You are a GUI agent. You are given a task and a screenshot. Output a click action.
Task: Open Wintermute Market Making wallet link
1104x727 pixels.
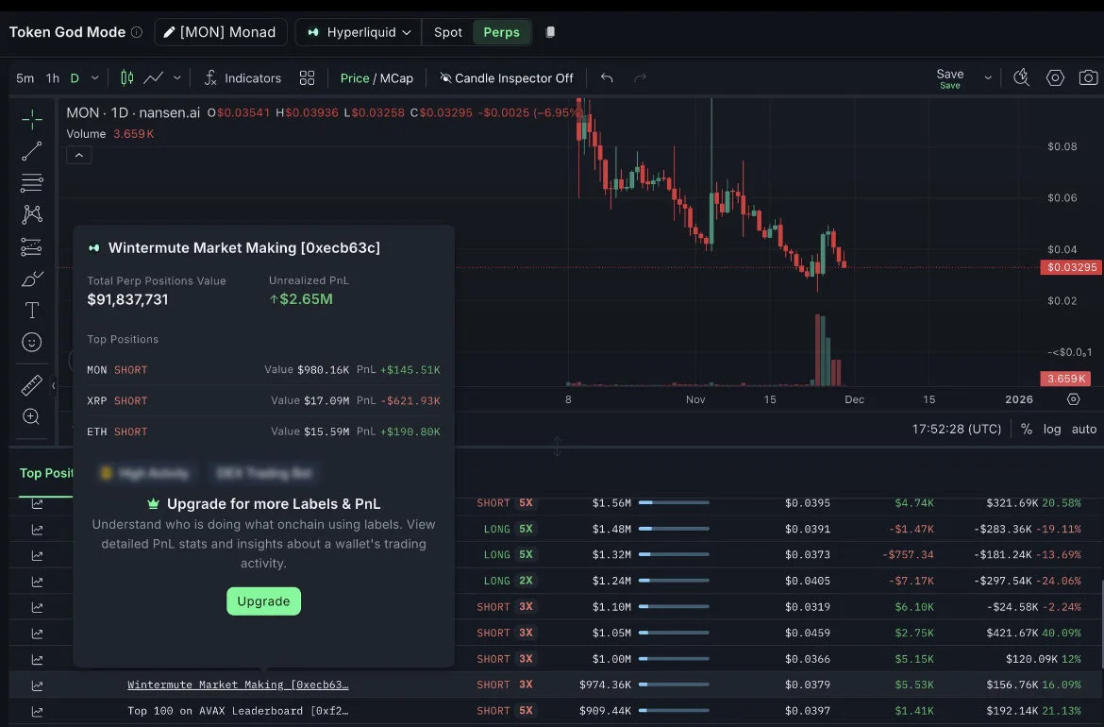[238, 685]
